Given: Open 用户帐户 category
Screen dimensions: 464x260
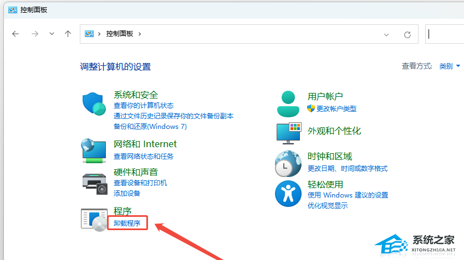Looking at the screenshot, I should 325,96.
